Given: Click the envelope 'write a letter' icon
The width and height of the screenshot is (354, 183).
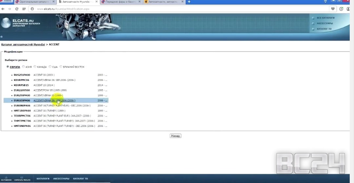Looking at the screenshot, I should (x=22, y=177).
